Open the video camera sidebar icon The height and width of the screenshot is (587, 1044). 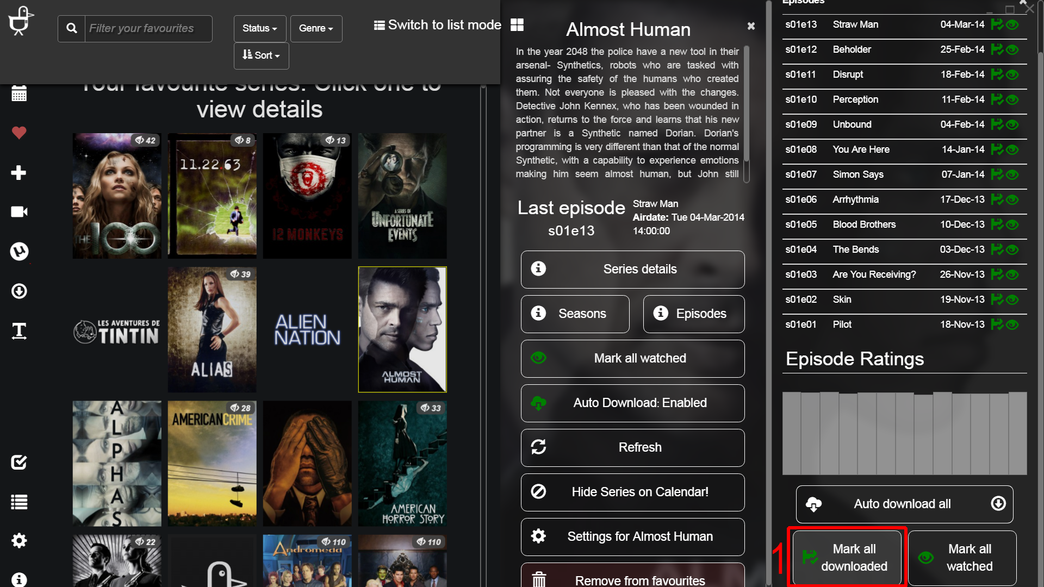click(19, 211)
